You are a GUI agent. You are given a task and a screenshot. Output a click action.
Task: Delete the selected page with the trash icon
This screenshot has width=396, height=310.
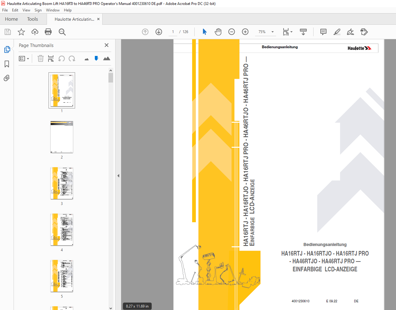click(x=40, y=58)
